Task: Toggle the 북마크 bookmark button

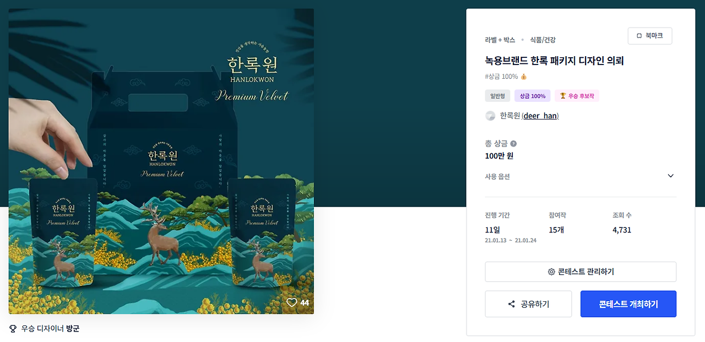Action: pyautogui.click(x=650, y=36)
